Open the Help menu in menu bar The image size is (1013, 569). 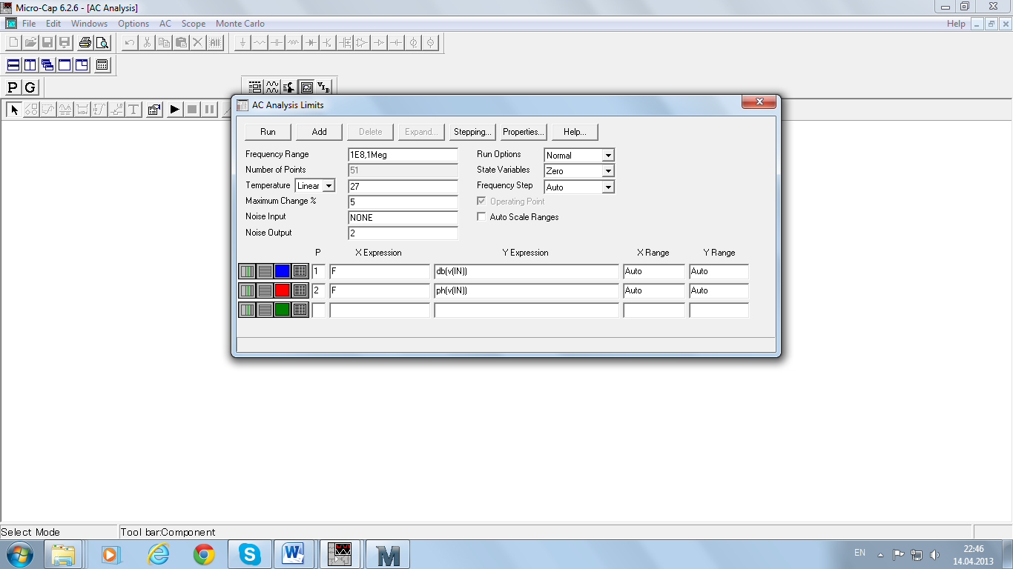(x=957, y=24)
